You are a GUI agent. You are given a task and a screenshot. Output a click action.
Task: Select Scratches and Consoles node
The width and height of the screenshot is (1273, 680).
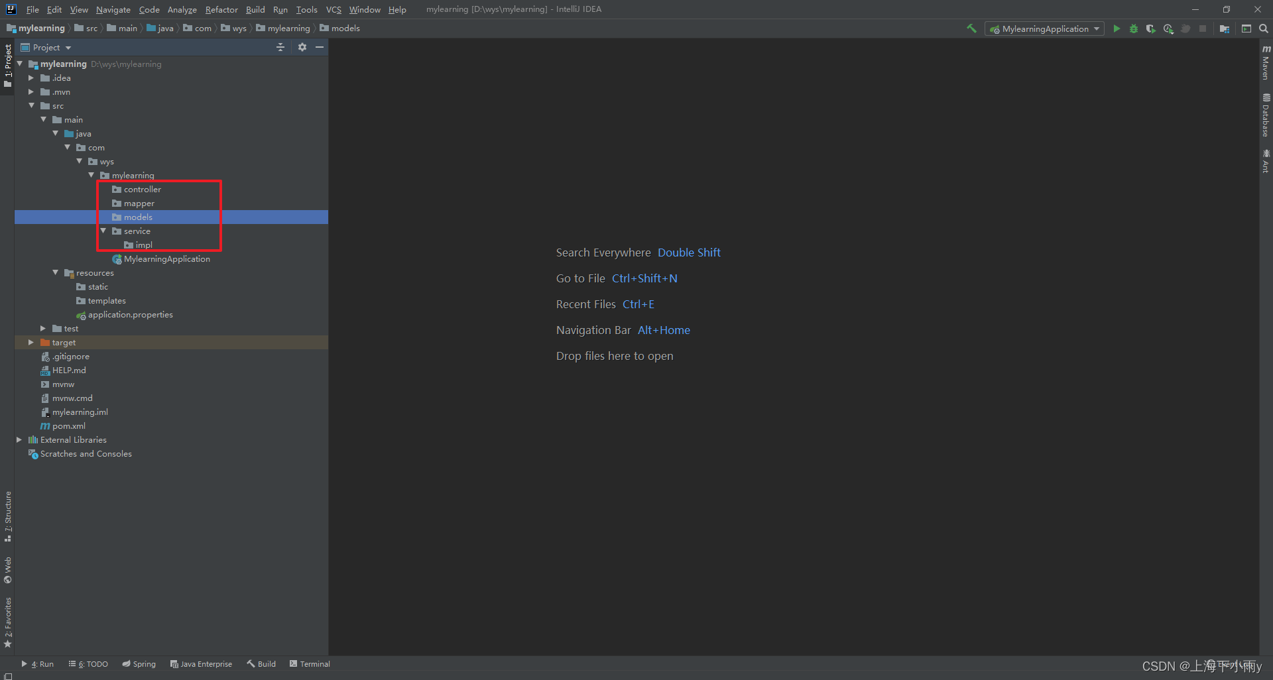tap(80, 454)
